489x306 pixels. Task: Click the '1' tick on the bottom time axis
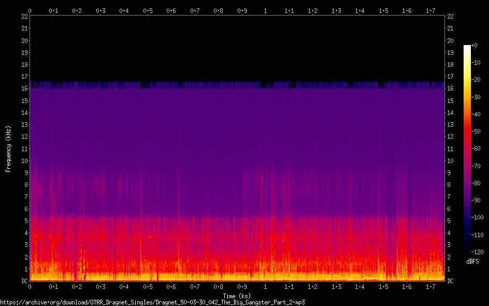[x=266, y=287]
